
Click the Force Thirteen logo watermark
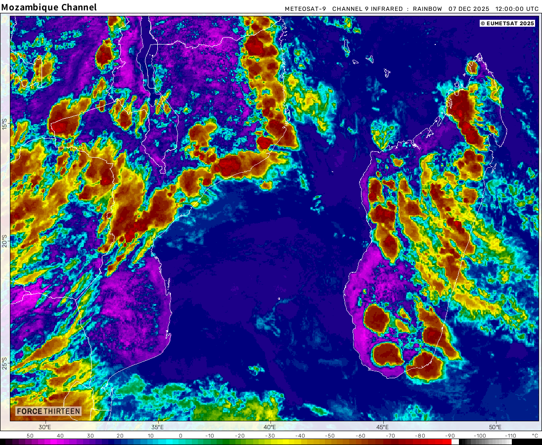[x=48, y=411]
